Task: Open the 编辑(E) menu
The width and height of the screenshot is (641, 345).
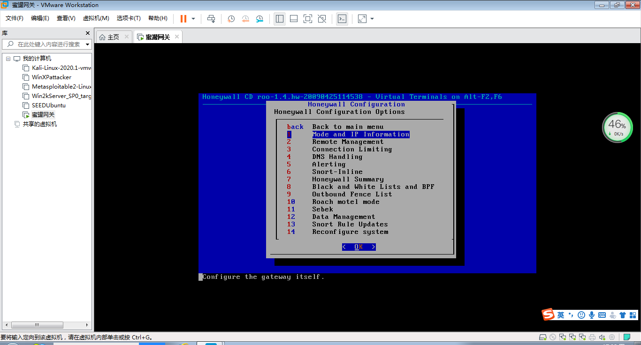Action: coord(40,18)
